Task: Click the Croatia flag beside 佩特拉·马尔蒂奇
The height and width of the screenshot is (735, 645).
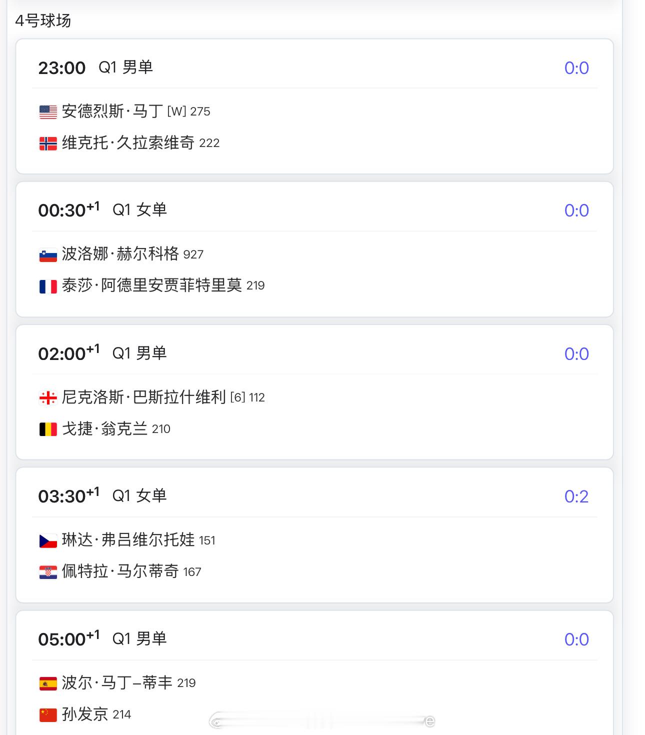Action: click(x=48, y=572)
